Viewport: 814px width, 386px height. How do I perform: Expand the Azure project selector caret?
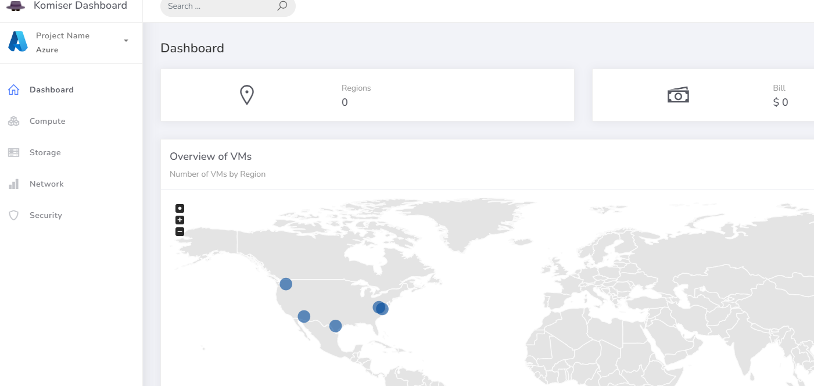[125, 41]
